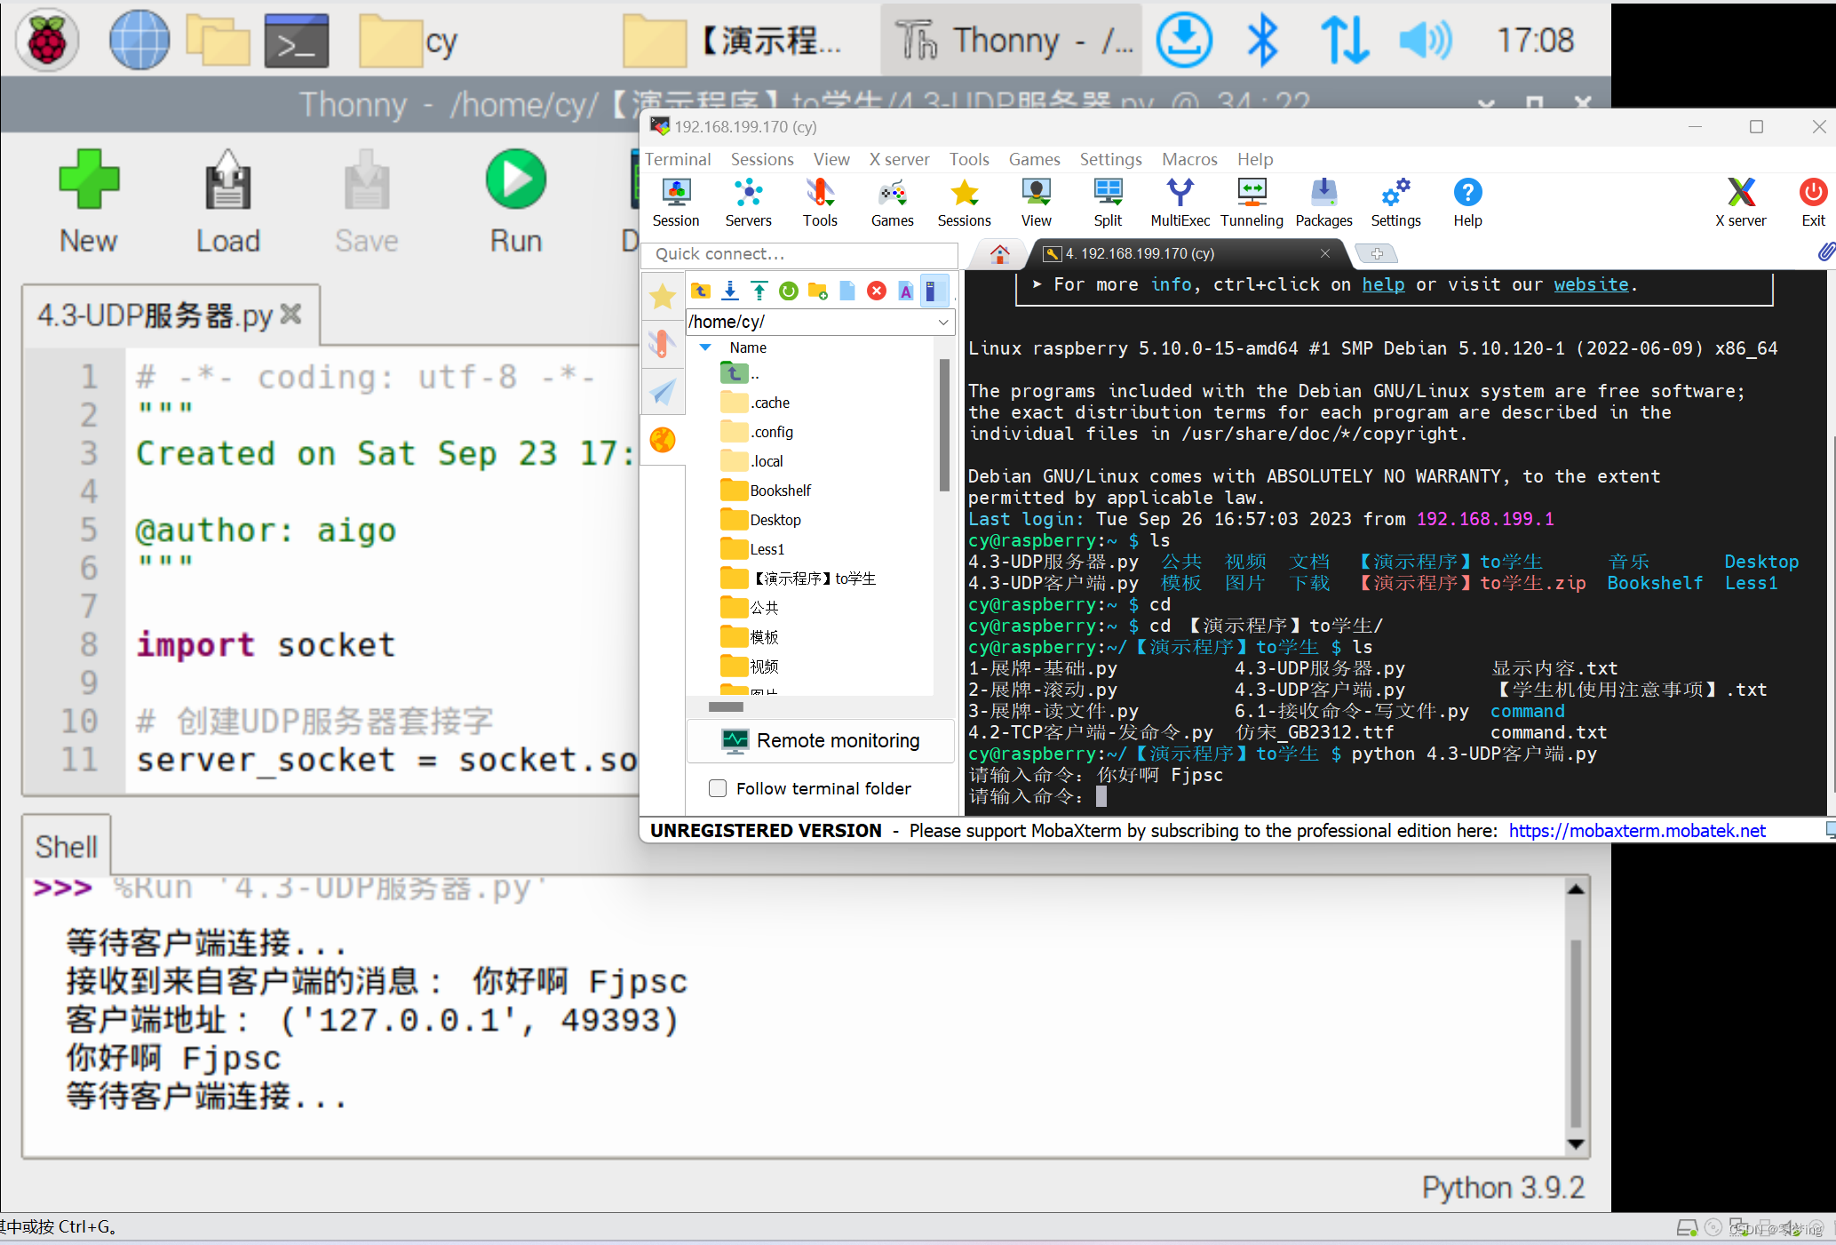The width and height of the screenshot is (1836, 1245).
Task: Click the Remote monitoring button
Action: (821, 740)
